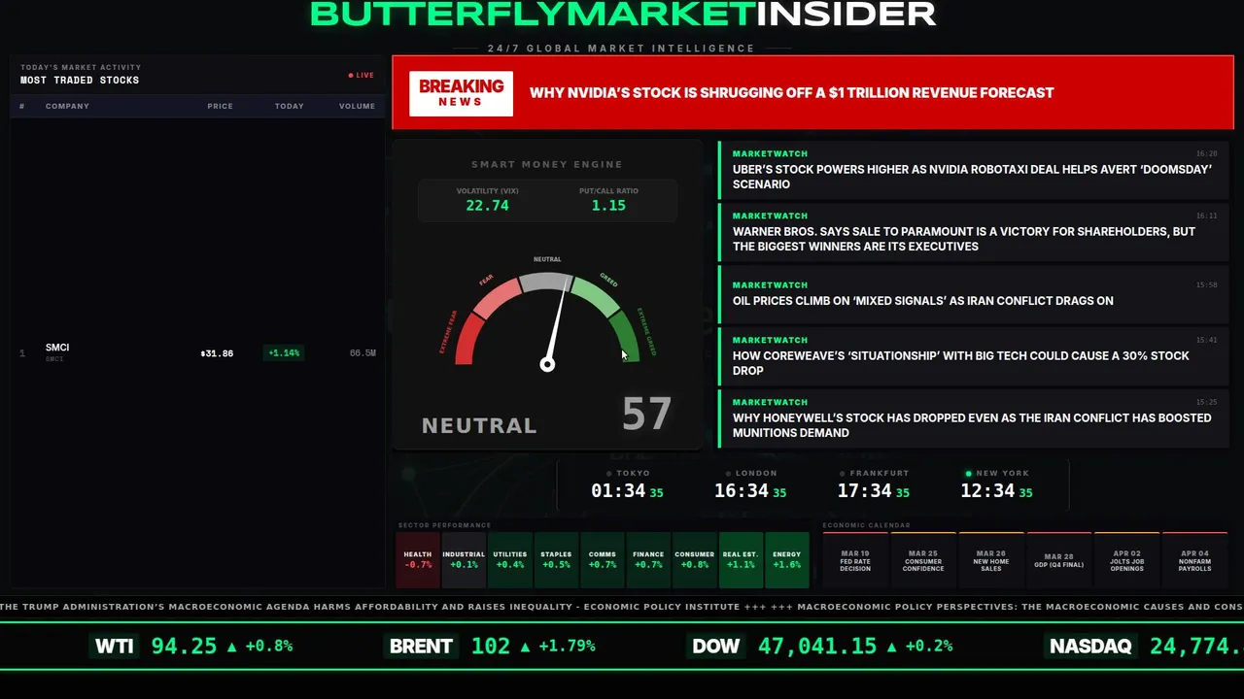Open Apr 04 Nonfarm Payrolls event

1195,559
